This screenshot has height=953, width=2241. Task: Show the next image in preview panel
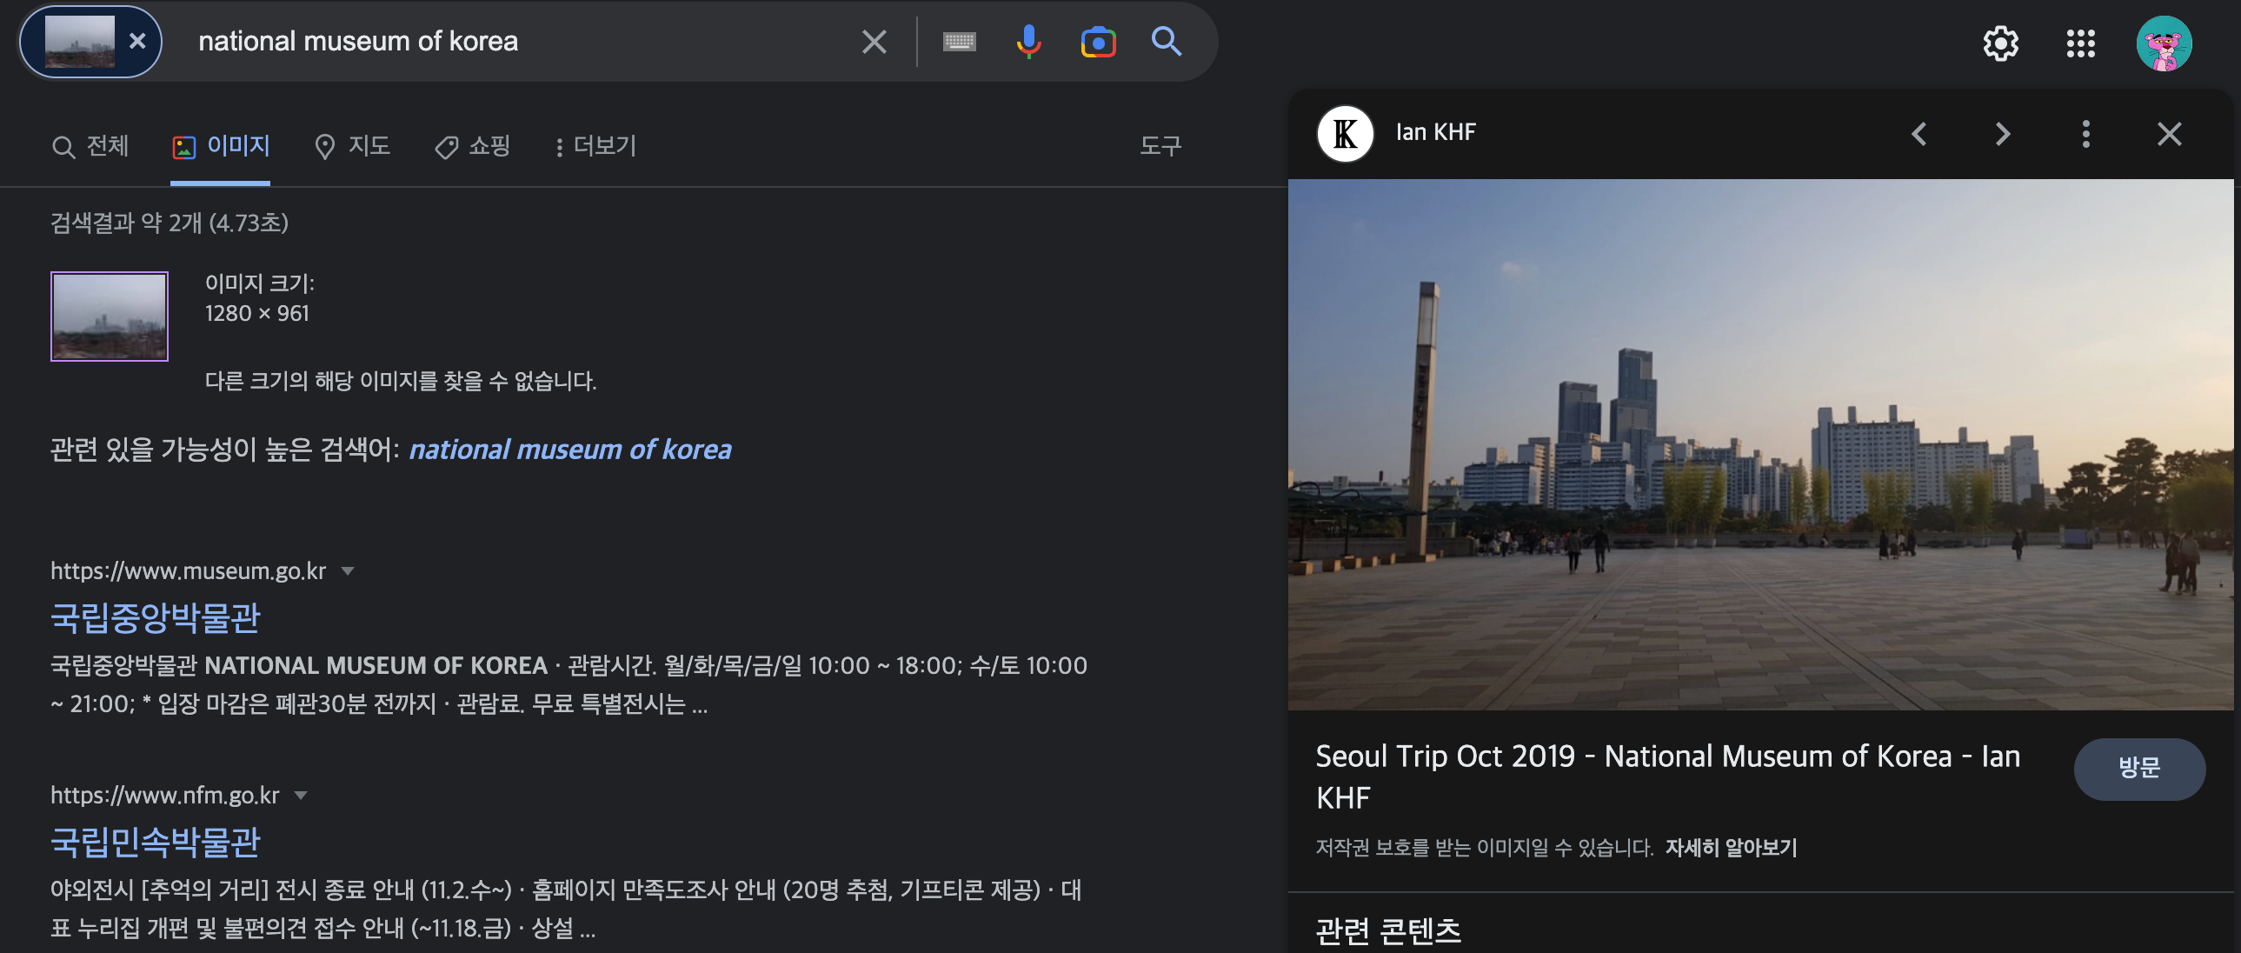2003,133
